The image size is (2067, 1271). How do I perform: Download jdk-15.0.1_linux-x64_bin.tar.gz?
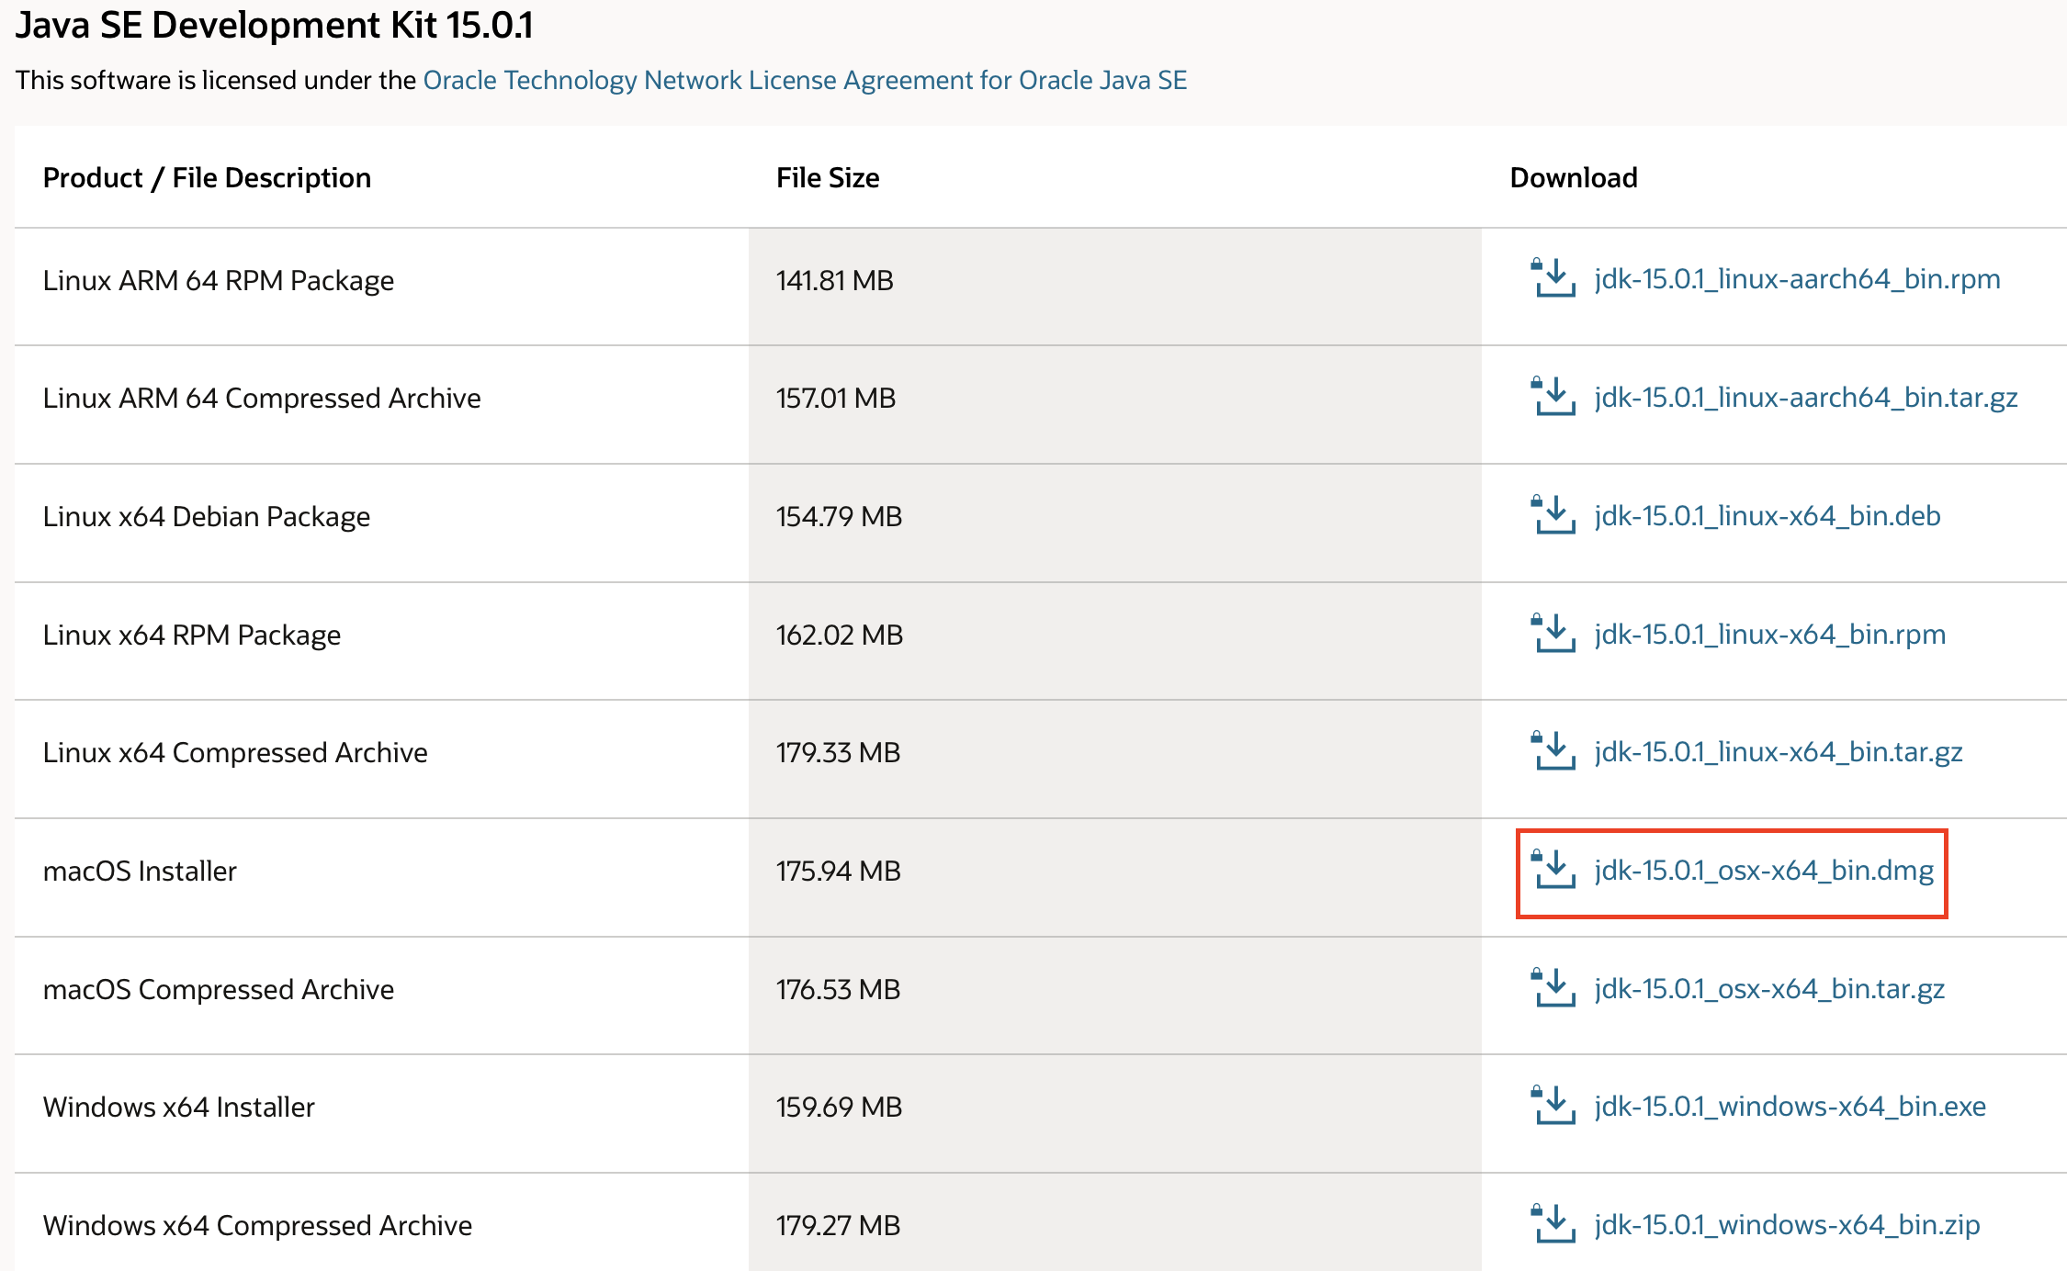coord(1779,752)
